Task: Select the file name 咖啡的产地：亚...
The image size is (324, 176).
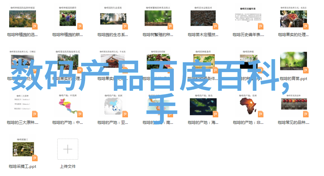Action: point(113,123)
